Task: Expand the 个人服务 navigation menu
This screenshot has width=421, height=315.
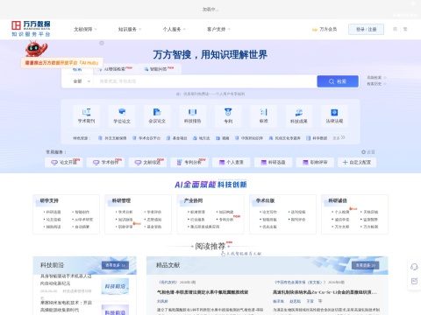Action: pyautogui.click(x=174, y=29)
